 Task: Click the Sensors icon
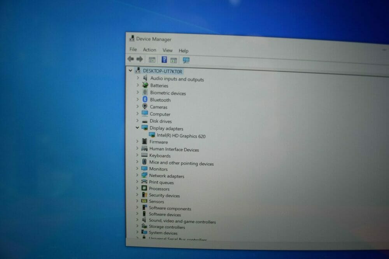144,201
